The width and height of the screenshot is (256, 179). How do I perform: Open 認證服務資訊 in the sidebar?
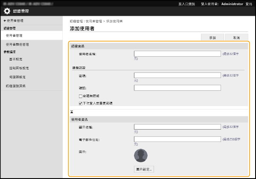coord(15,86)
